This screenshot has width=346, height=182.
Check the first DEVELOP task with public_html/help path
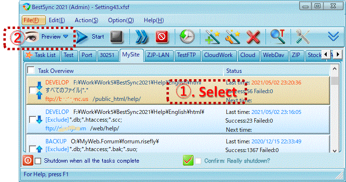click(x=32, y=90)
